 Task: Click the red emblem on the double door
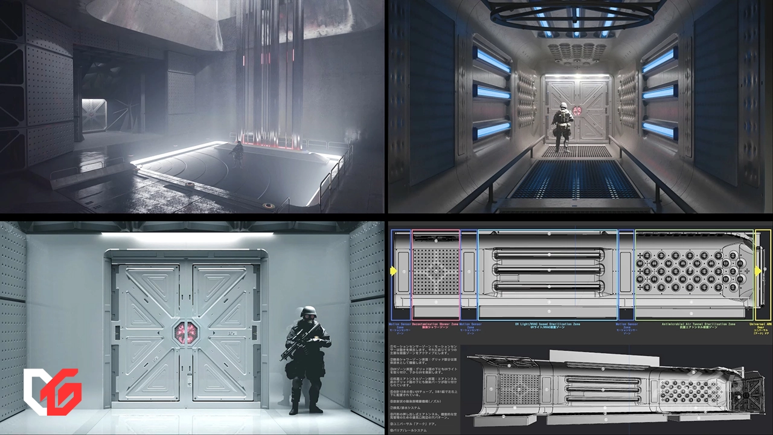point(186,332)
